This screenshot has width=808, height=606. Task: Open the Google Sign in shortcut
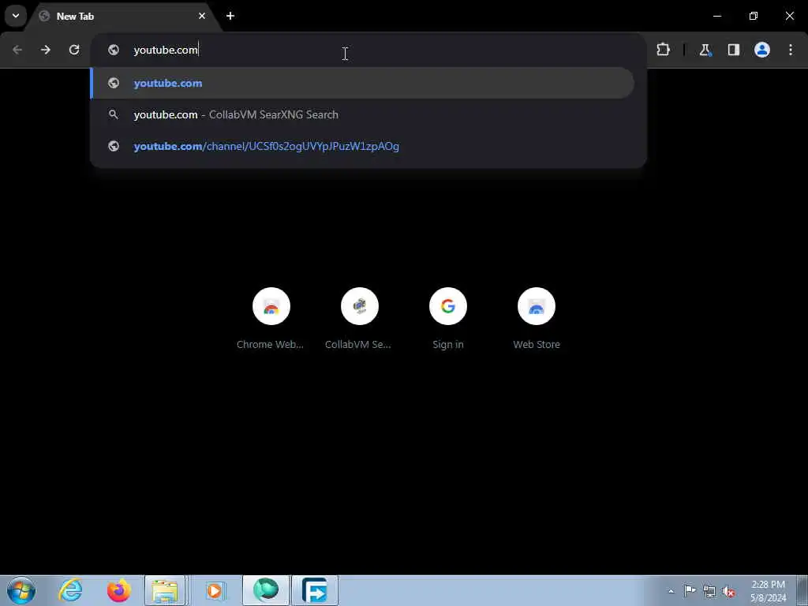coord(448,319)
